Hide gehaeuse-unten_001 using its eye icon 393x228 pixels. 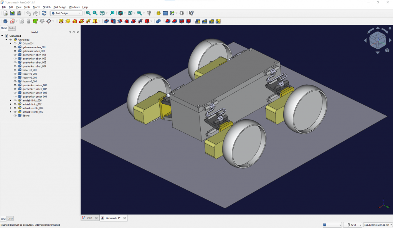click(x=15, y=47)
